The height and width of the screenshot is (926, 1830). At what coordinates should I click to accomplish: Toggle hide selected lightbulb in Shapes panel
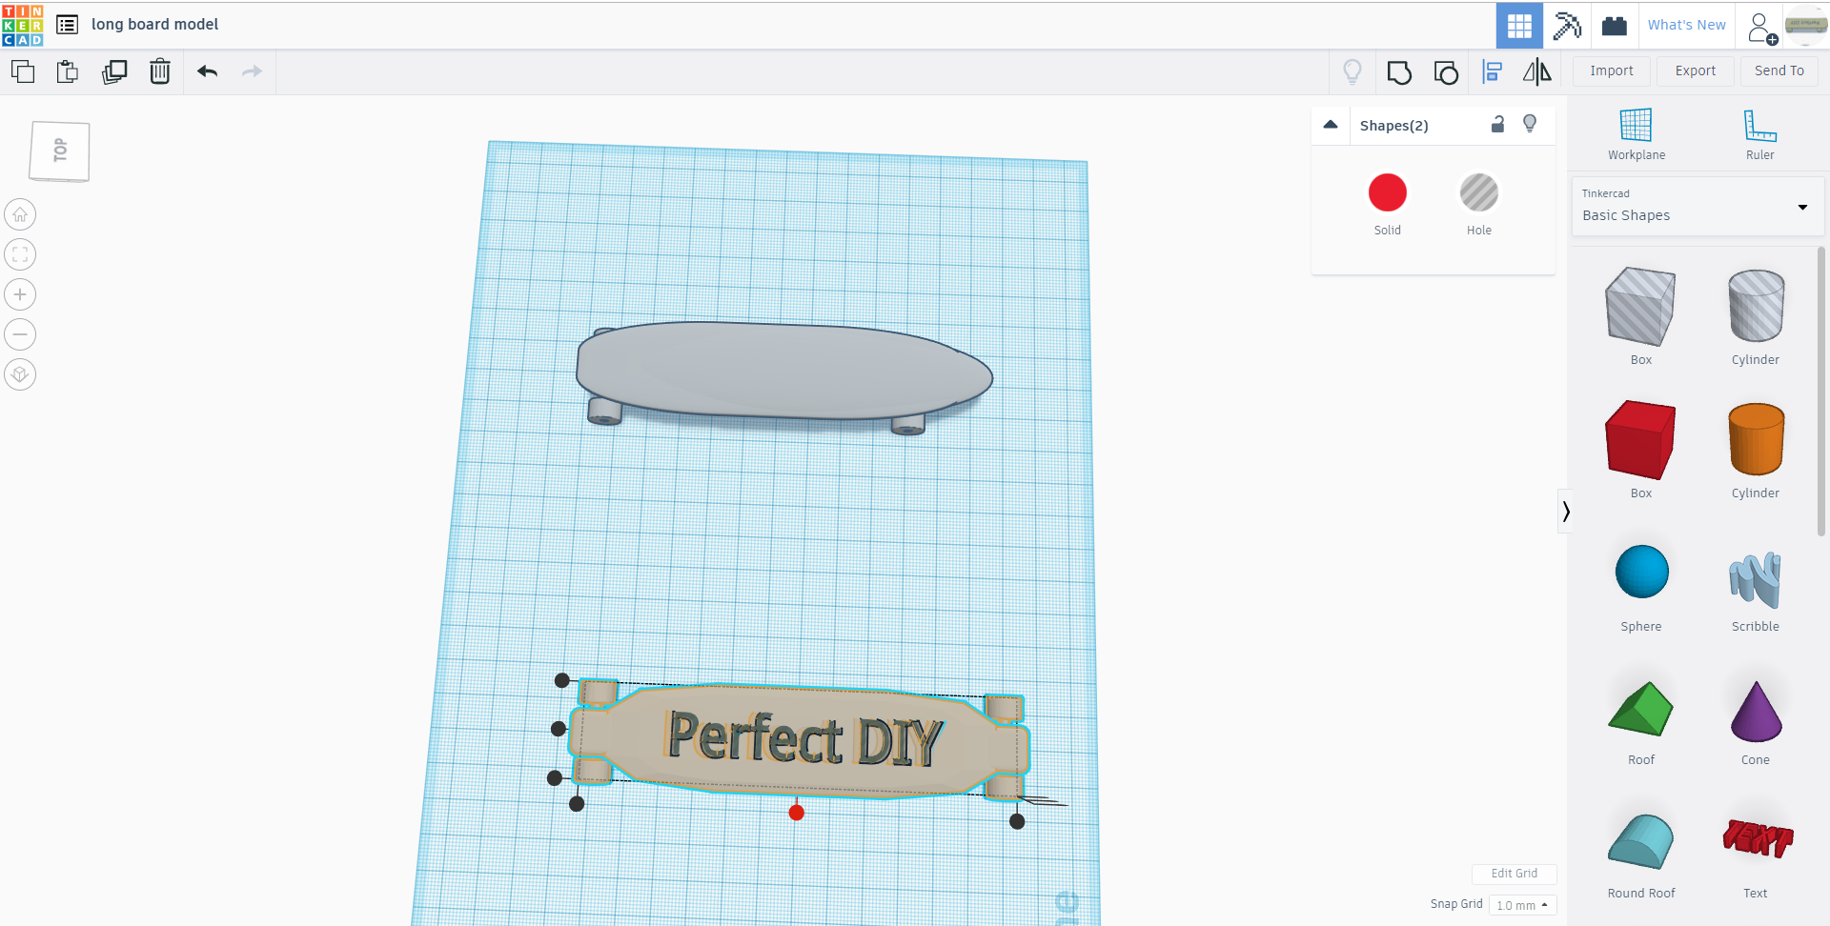click(x=1530, y=124)
